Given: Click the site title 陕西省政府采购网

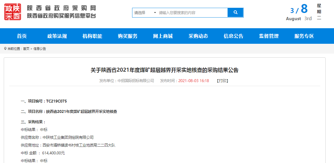Looking at the screenshot, I should pos(61,8).
